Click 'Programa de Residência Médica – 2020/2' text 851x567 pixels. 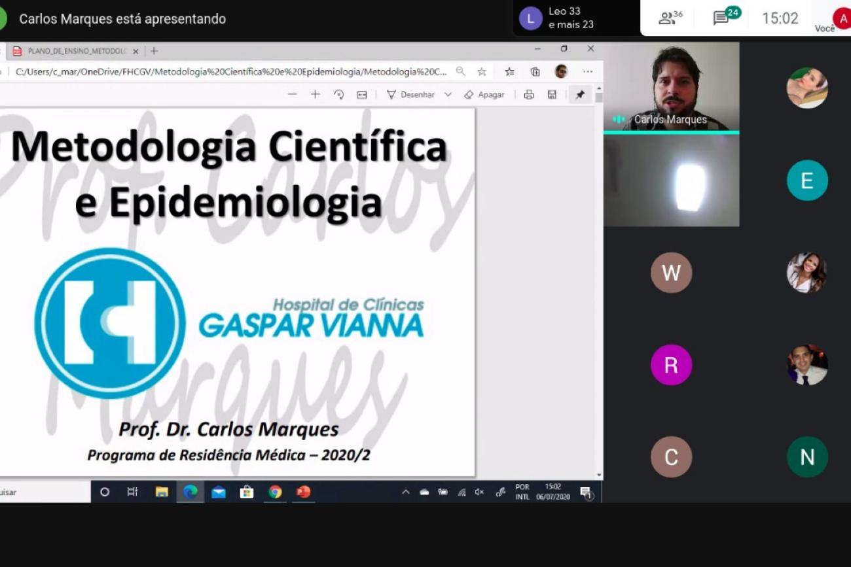(x=228, y=455)
